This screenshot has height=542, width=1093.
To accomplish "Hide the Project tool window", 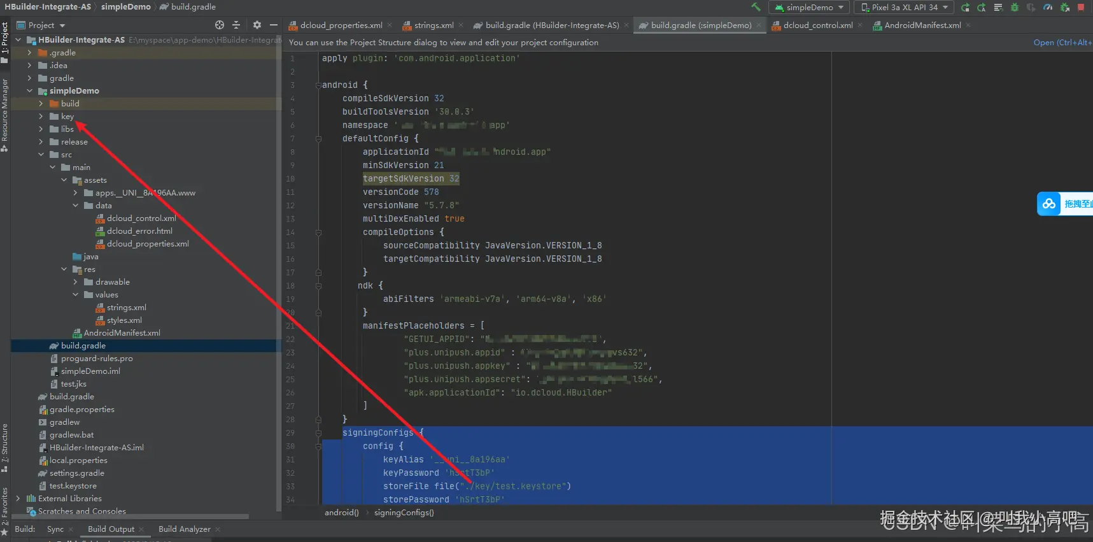I will click(x=274, y=25).
